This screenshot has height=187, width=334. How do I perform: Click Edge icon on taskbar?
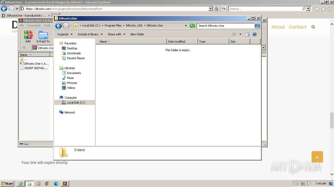[x=56, y=184]
